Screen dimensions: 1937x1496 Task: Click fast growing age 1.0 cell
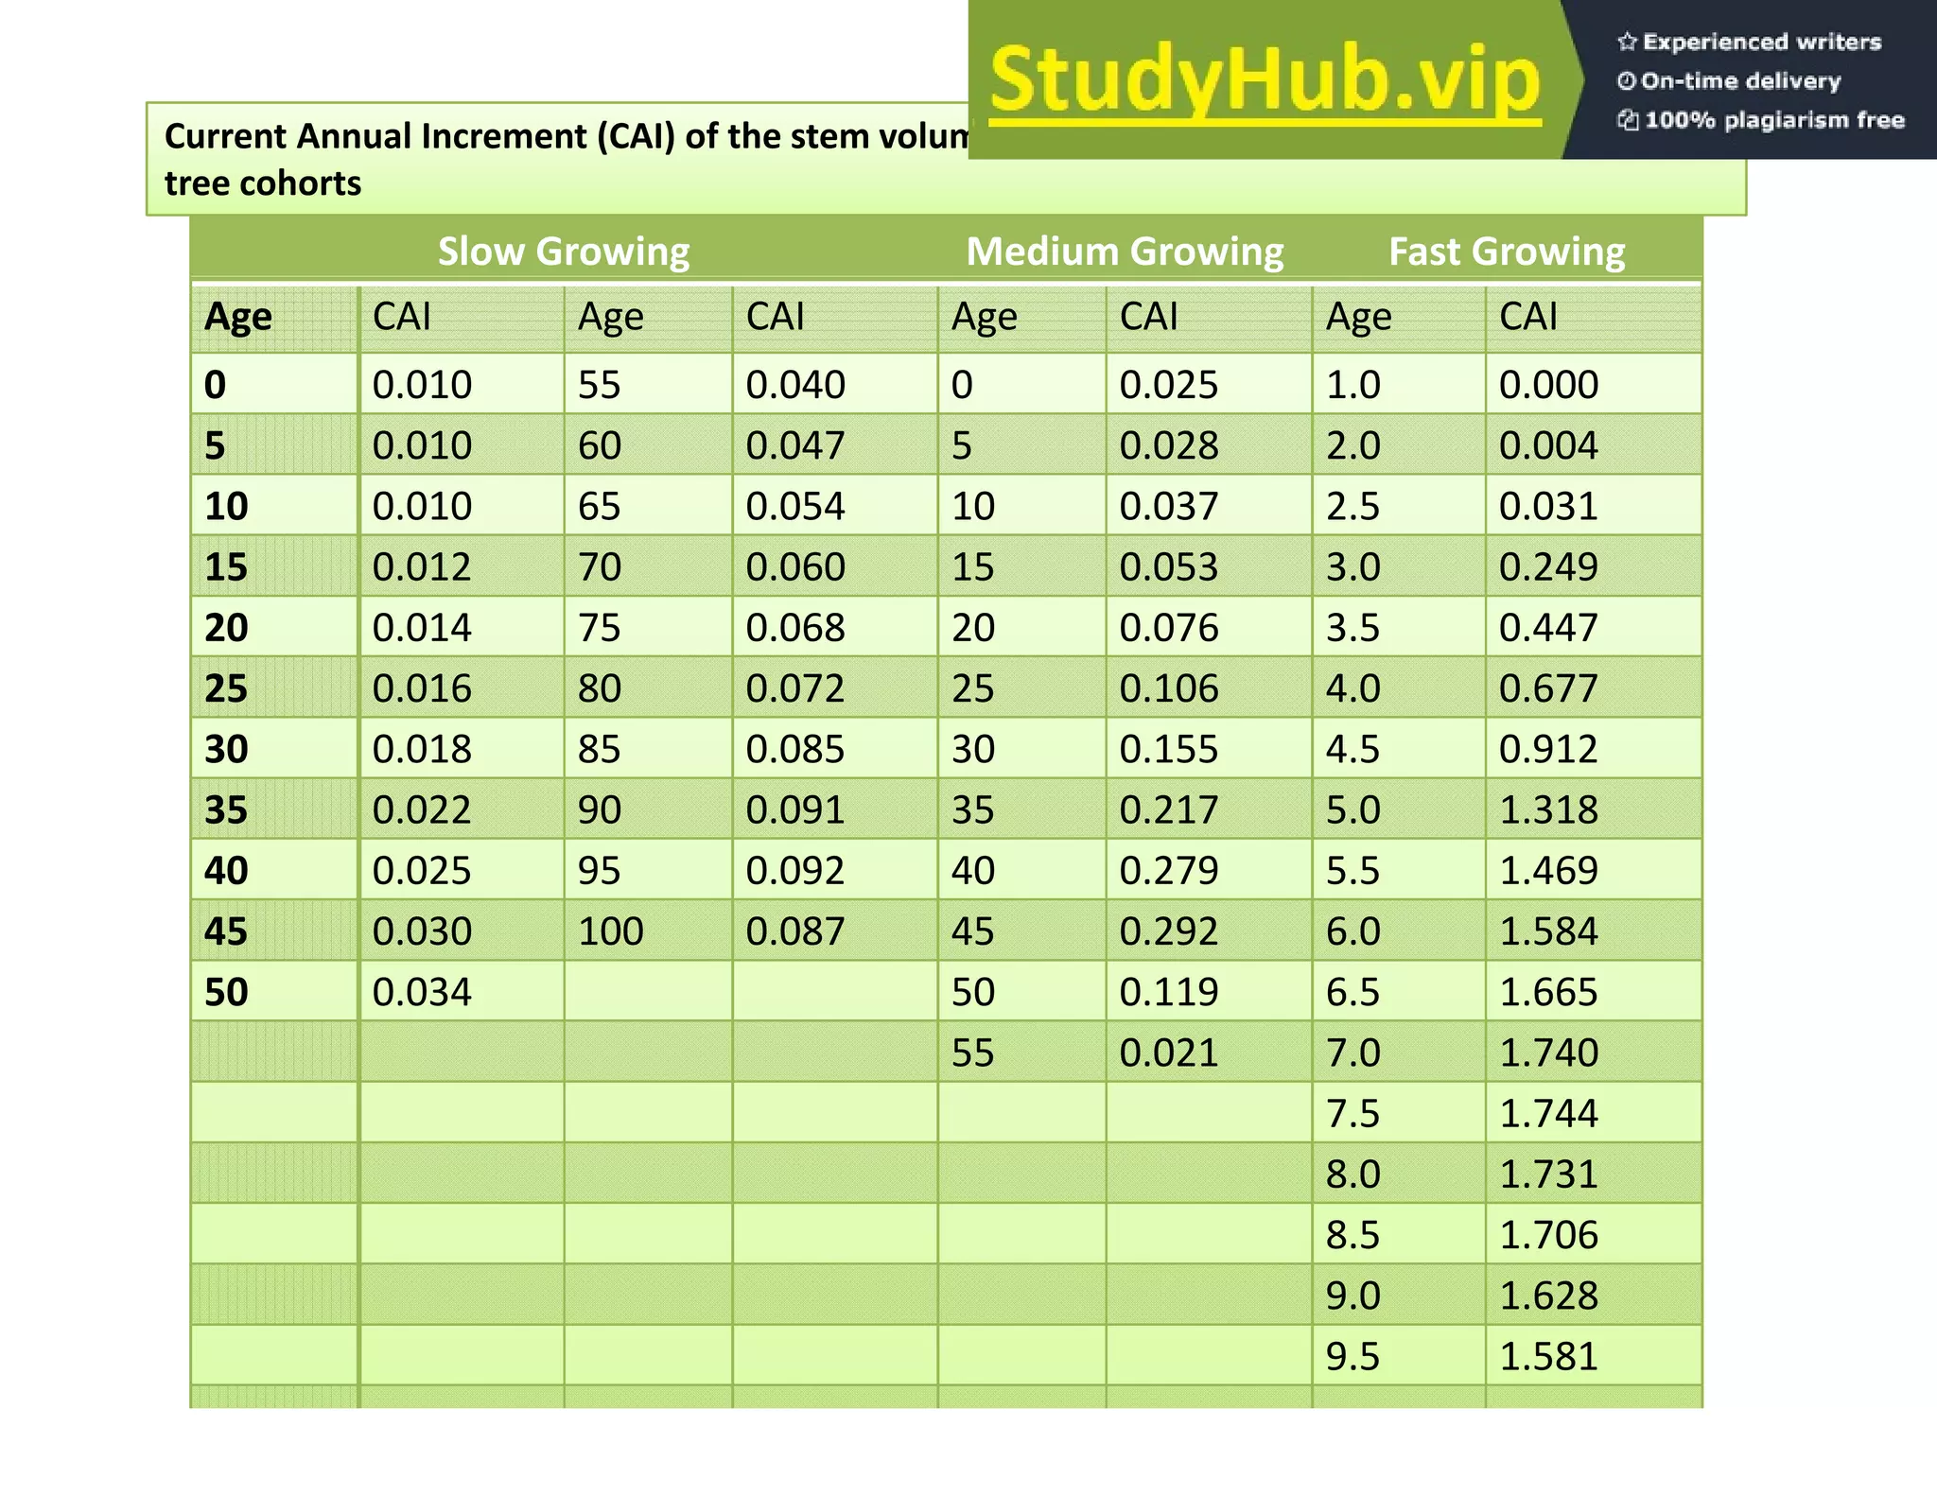1399,385
